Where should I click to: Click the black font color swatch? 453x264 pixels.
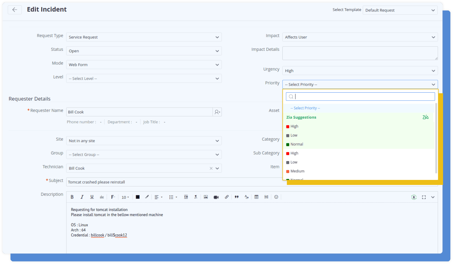pos(138,197)
